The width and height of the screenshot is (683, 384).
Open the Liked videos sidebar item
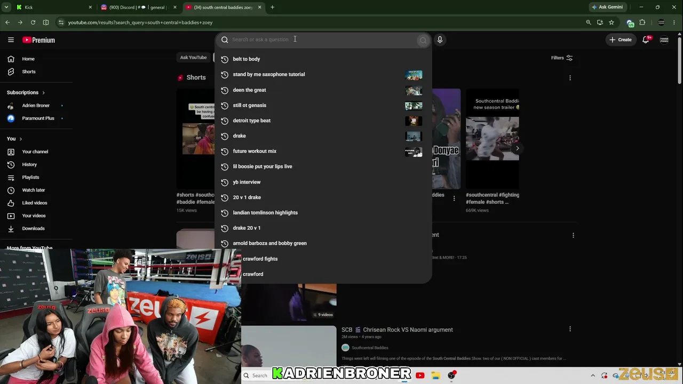click(34, 203)
